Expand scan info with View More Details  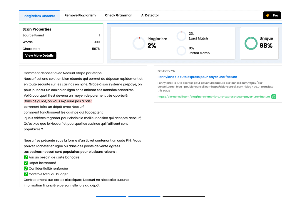[39, 55]
